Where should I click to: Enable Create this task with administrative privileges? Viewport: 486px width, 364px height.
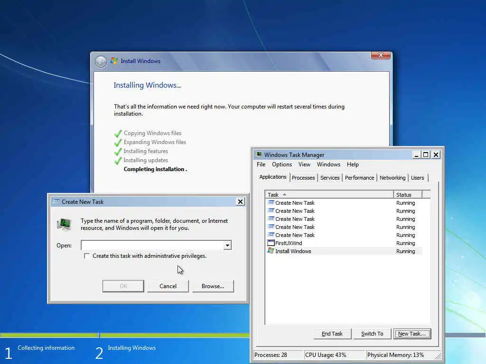[87, 256]
